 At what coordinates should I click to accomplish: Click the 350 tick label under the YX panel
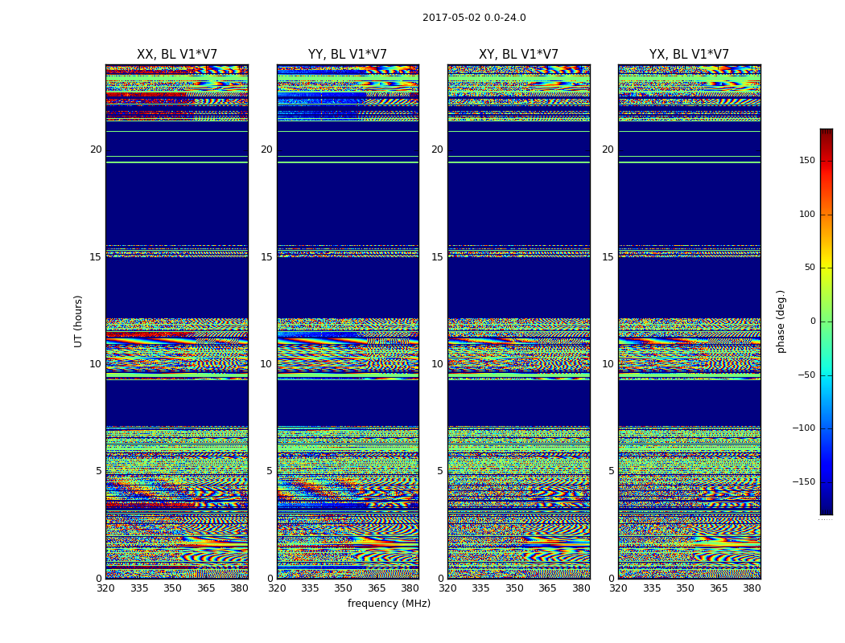click(x=685, y=588)
